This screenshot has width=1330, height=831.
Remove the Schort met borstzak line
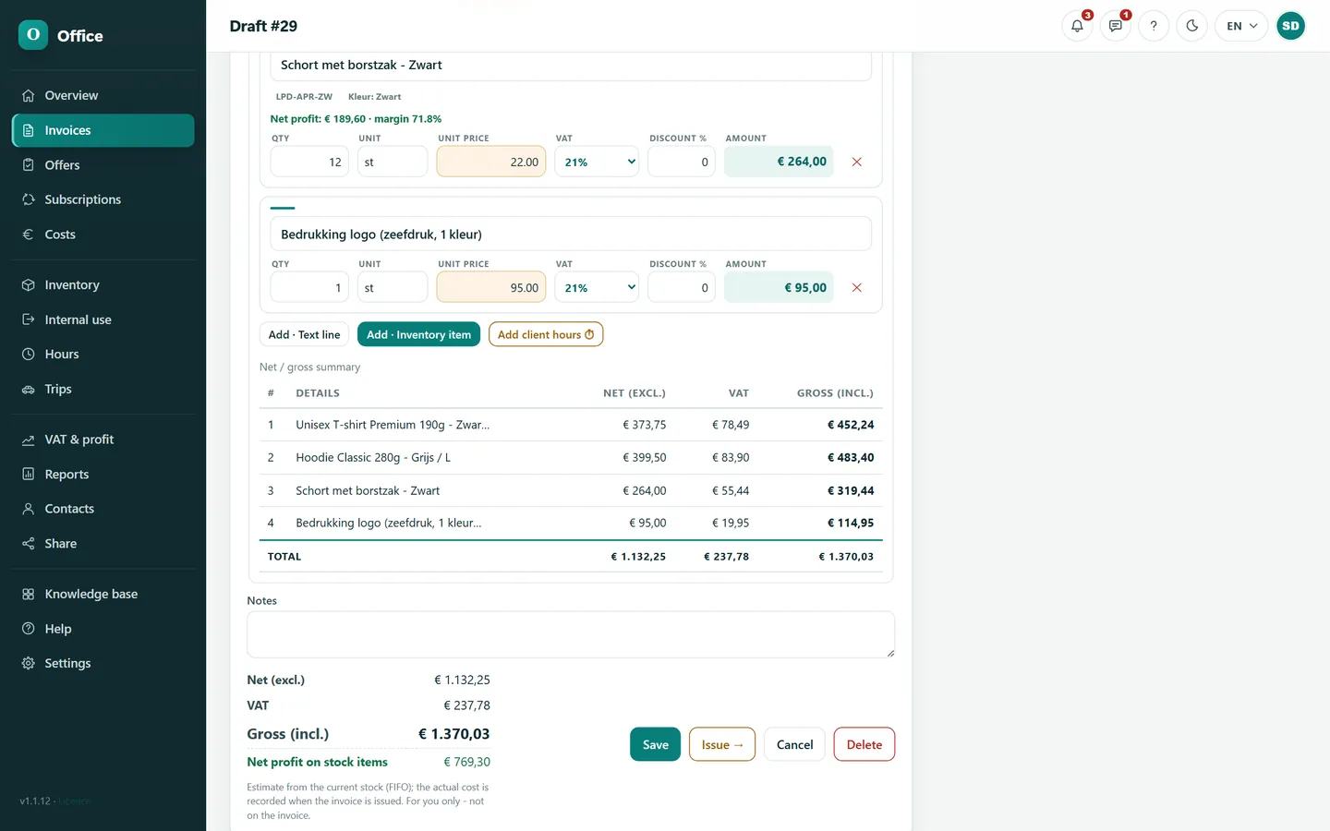(x=857, y=162)
